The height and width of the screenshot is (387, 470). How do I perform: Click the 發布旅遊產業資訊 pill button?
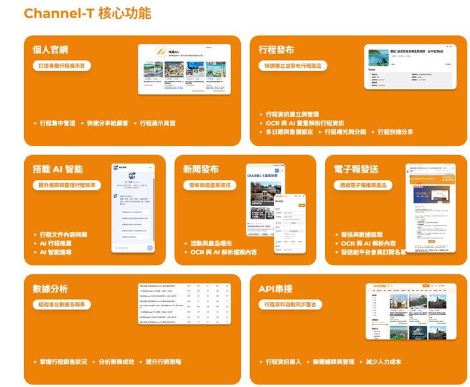pyautogui.click(x=210, y=185)
